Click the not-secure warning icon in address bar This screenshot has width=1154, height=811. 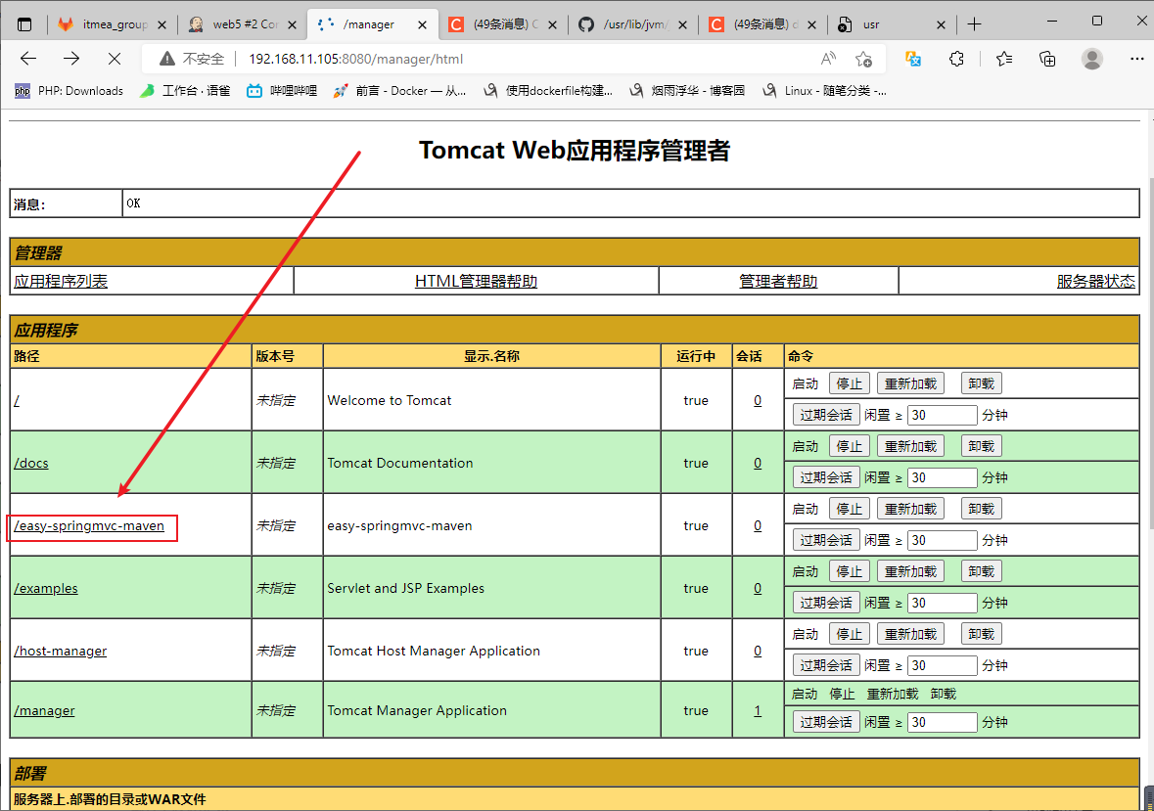(167, 59)
